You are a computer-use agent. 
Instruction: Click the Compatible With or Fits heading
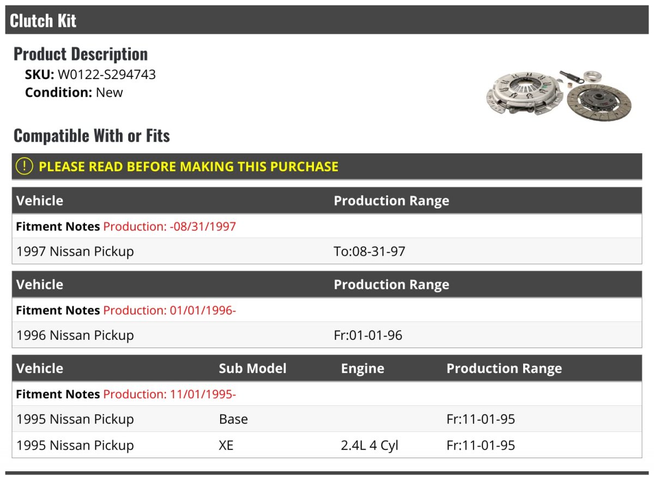pyautogui.click(x=92, y=136)
